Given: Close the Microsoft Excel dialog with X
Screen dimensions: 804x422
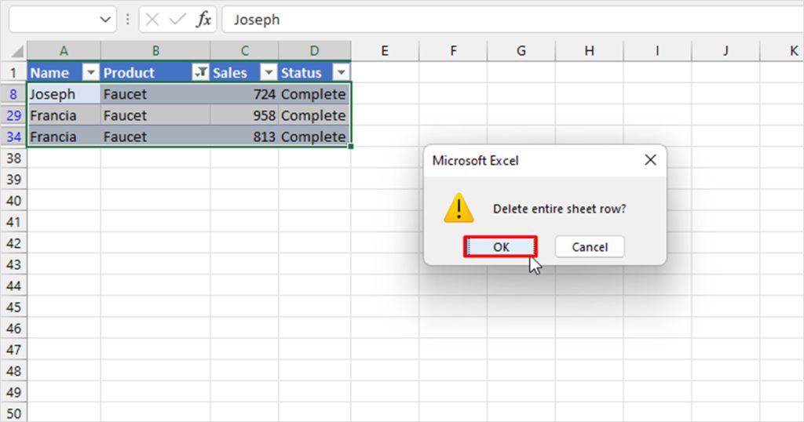Looking at the screenshot, I should pos(650,160).
